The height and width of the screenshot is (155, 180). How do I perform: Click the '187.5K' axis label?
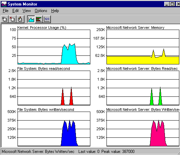(x=99, y=38)
